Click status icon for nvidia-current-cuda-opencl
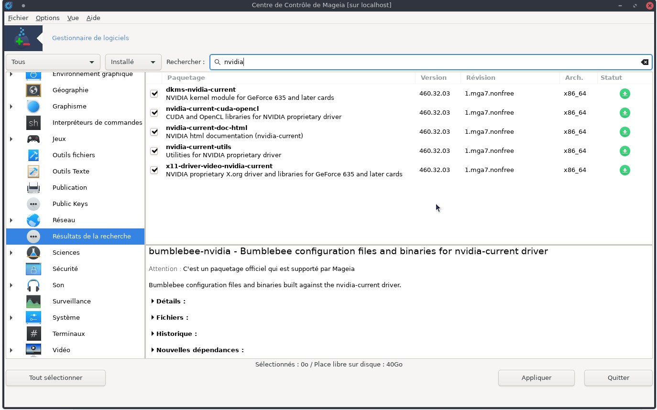The height and width of the screenshot is (410, 657). click(x=624, y=113)
